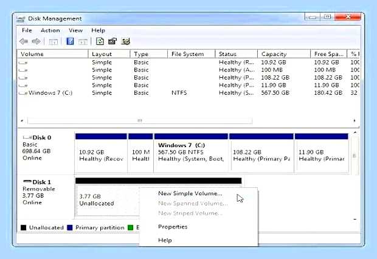Click the Forward arrow toolbar icon
This screenshot has width=377, height=259.
coord(36,41)
